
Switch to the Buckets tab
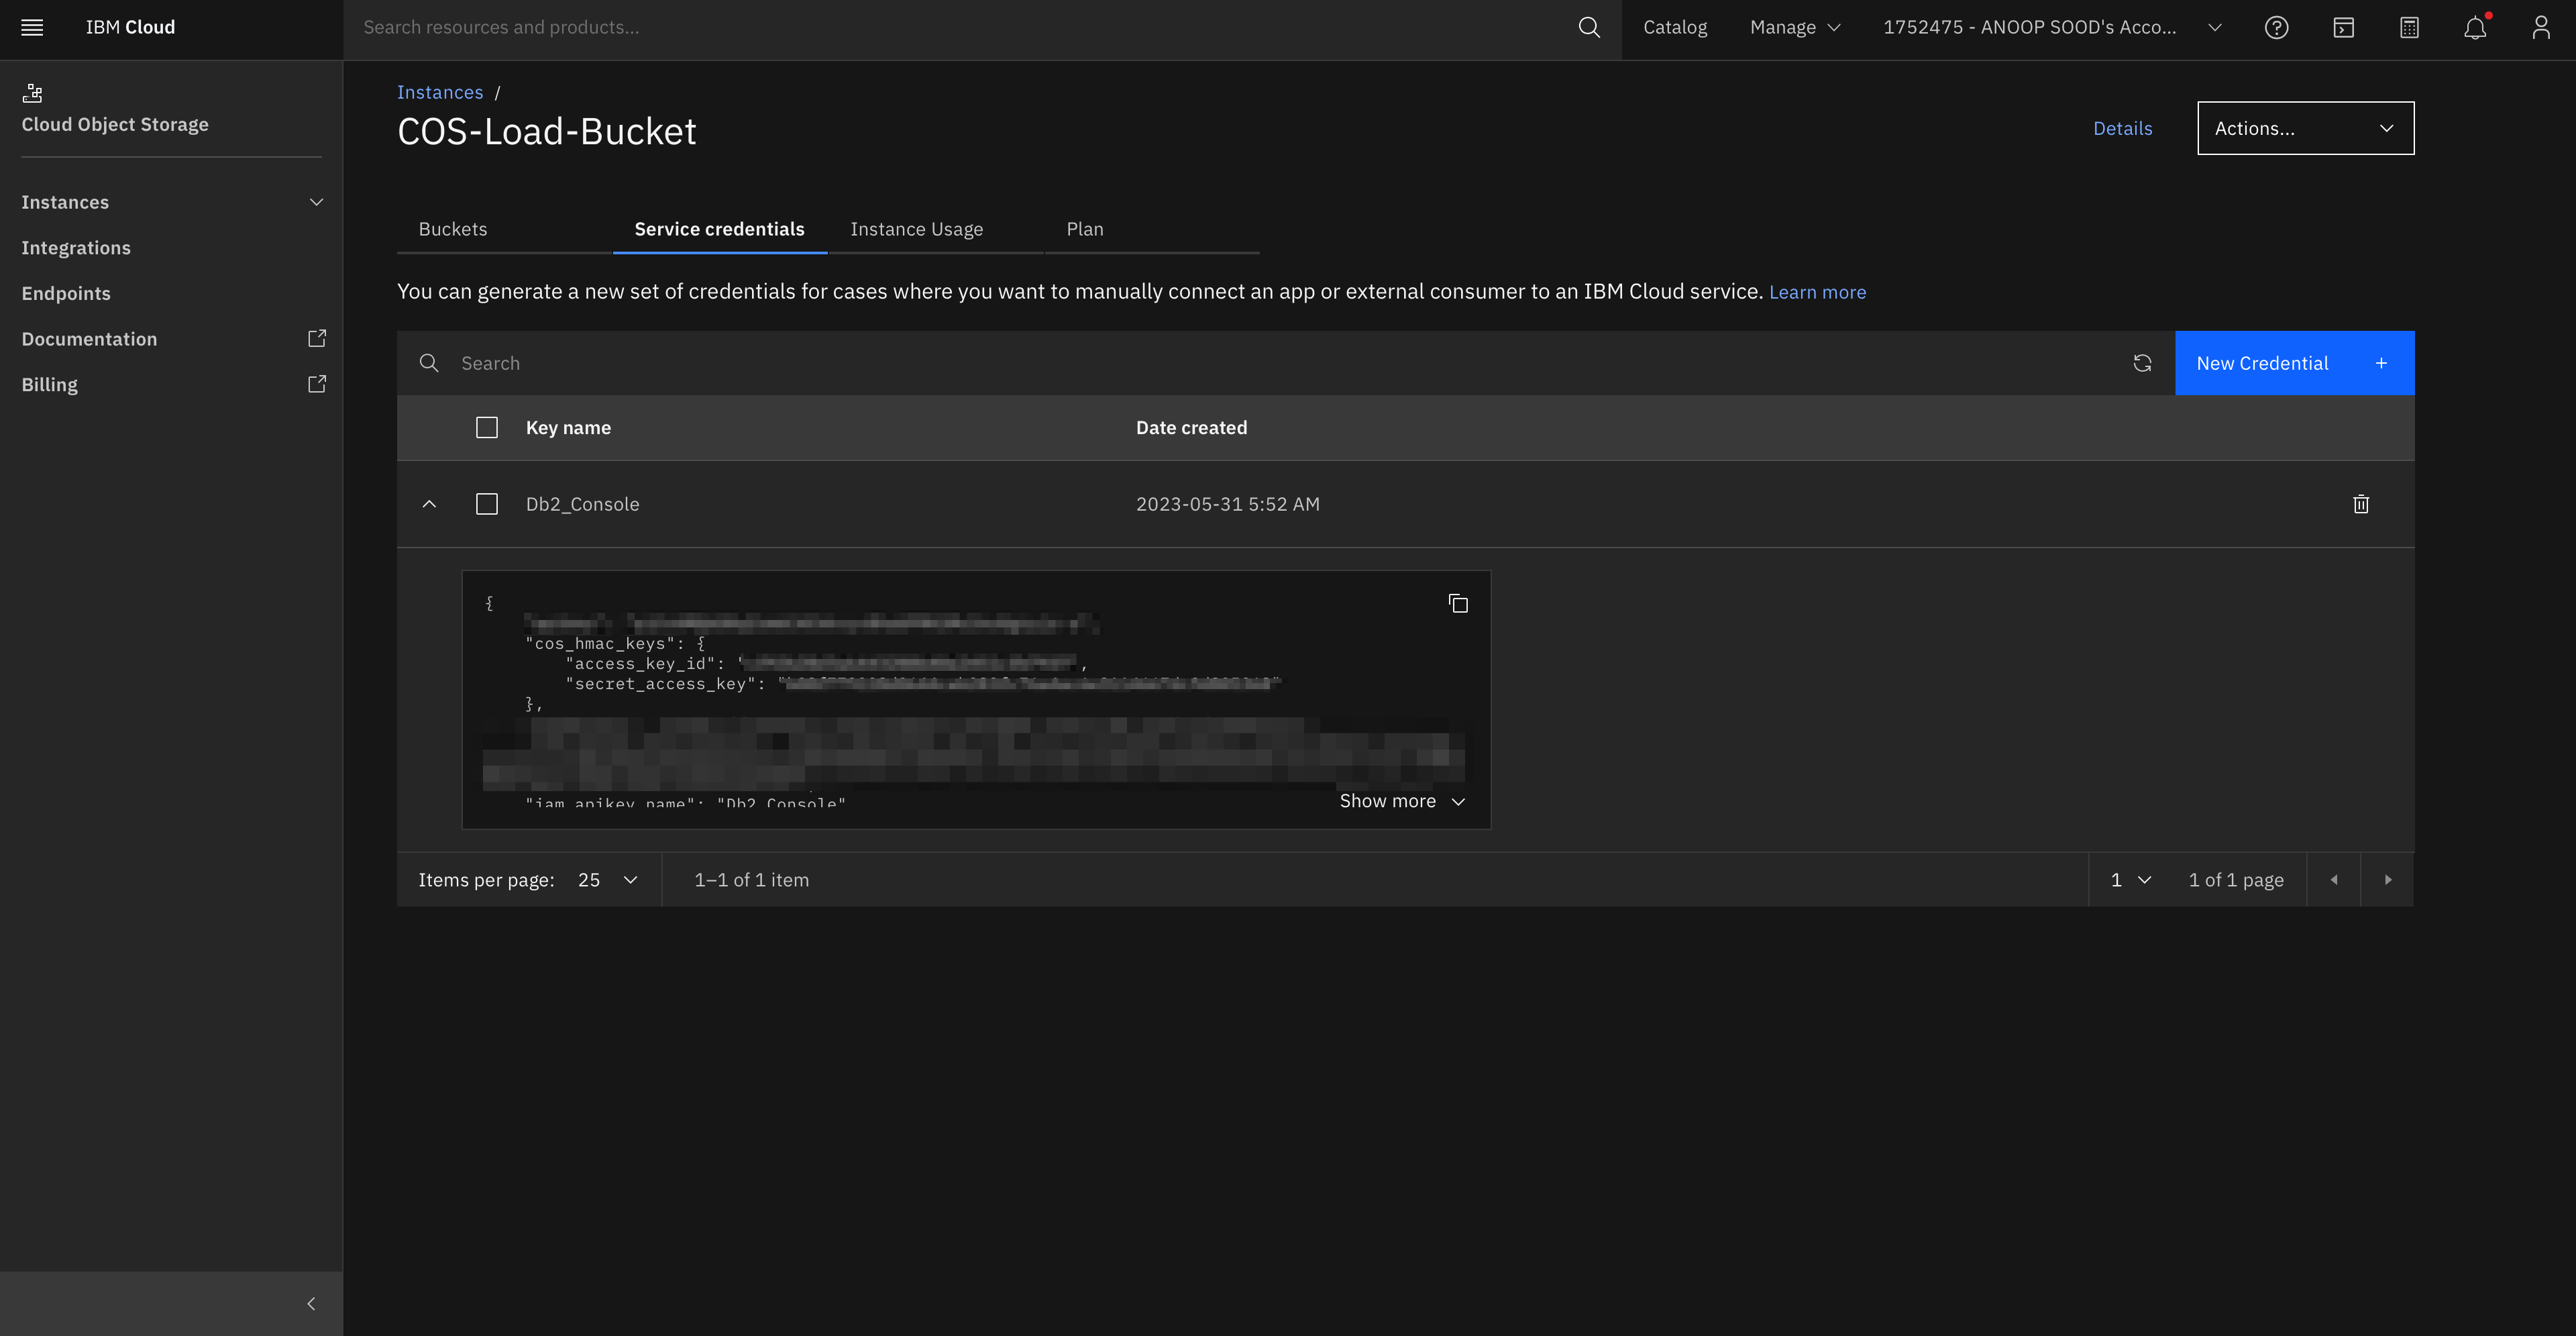452,229
